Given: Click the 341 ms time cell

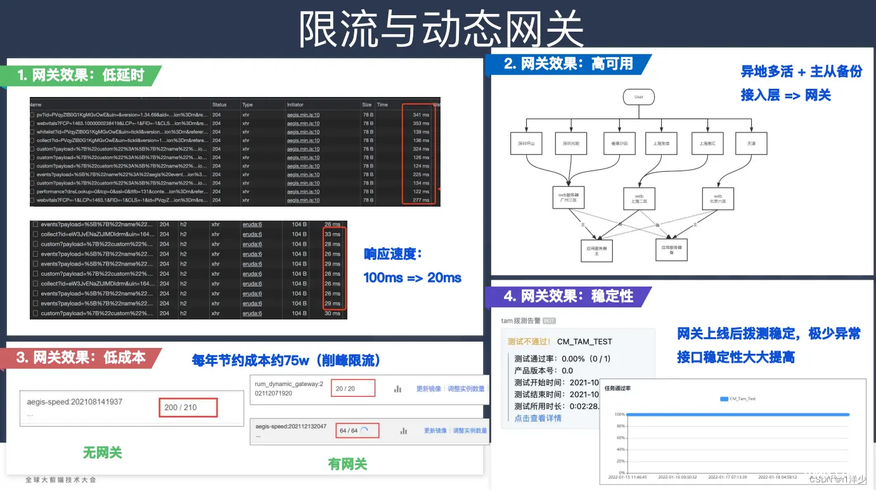Looking at the screenshot, I should click(421, 115).
